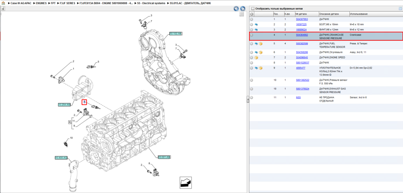Click the round add icon for the NSS row
Viewport: 403px width, 193px height.
coord(251,98)
